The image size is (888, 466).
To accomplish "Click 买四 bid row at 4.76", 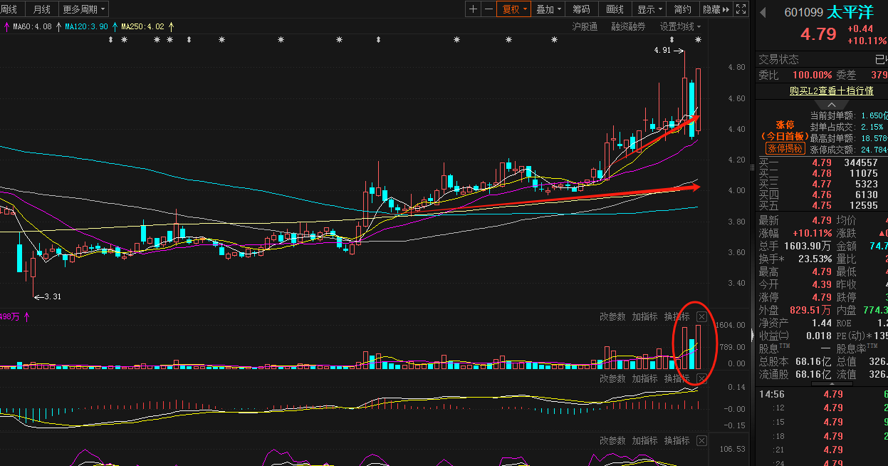I will tap(822, 195).
